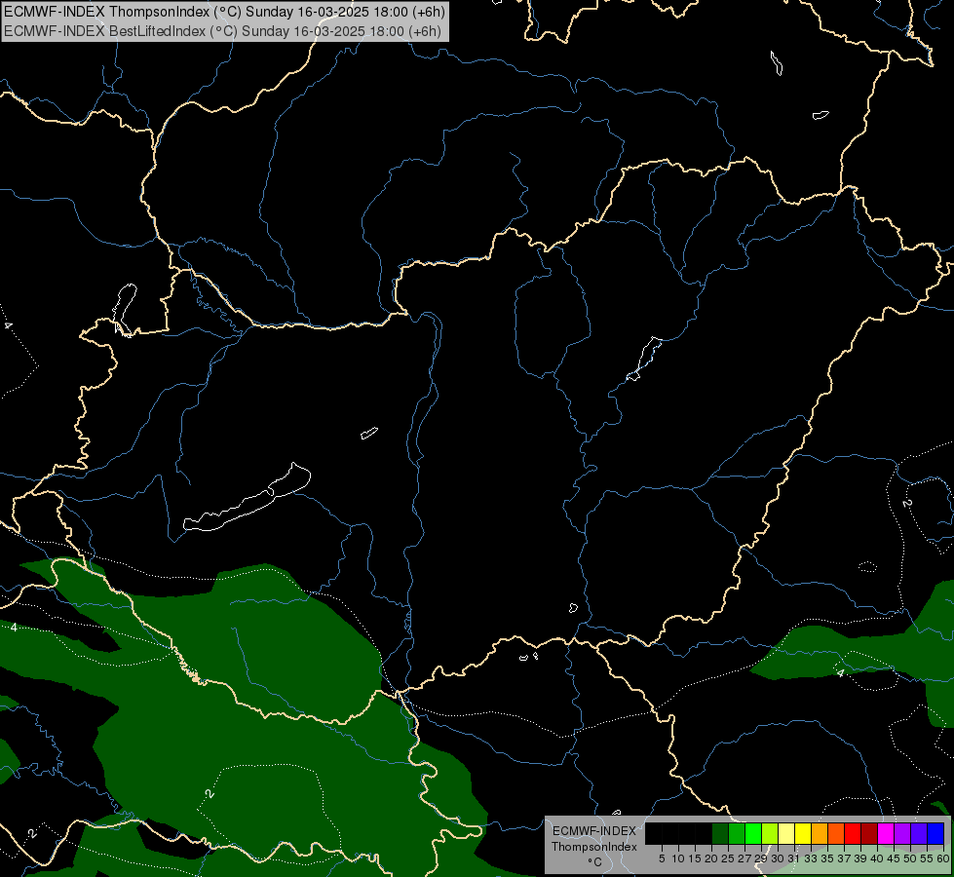Choose the purple 45–50 legend swatch
Image resolution: width=954 pixels, height=877 pixels.
pyautogui.click(x=902, y=833)
